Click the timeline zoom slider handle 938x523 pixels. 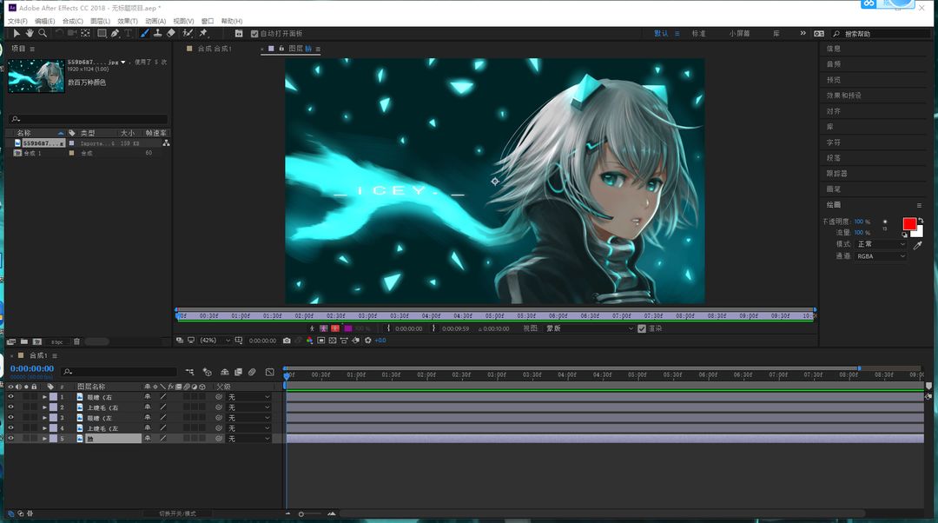[301, 513]
